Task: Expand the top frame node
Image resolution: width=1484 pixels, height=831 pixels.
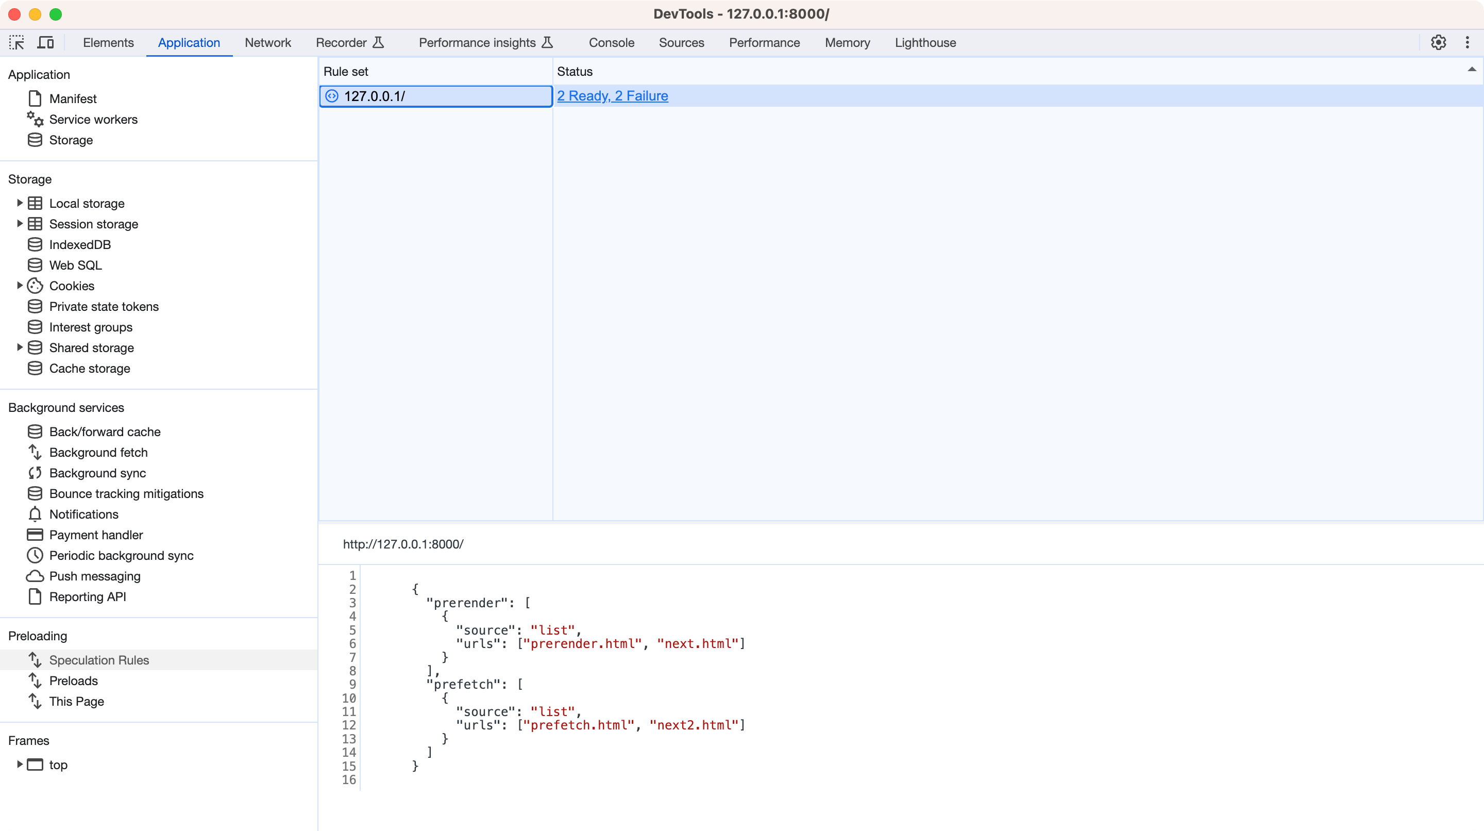Action: click(x=20, y=764)
